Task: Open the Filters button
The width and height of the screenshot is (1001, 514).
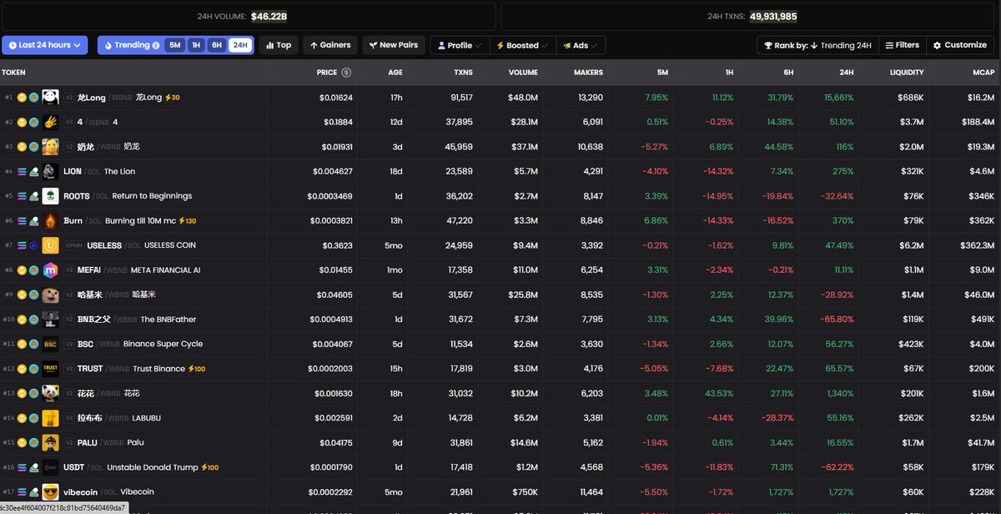Action: 902,45
